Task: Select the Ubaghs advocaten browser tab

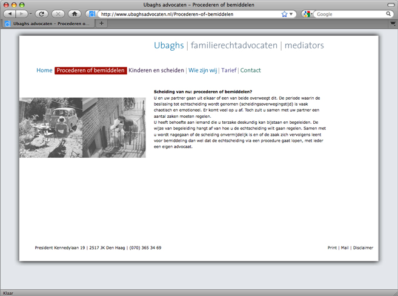Action: tap(48, 24)
